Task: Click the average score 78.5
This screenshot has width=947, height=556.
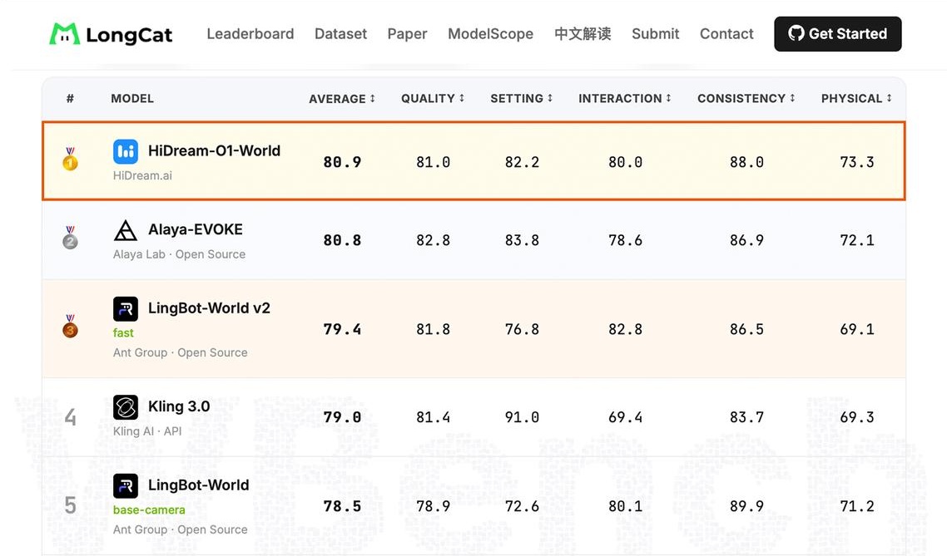Action: (342, 506)
